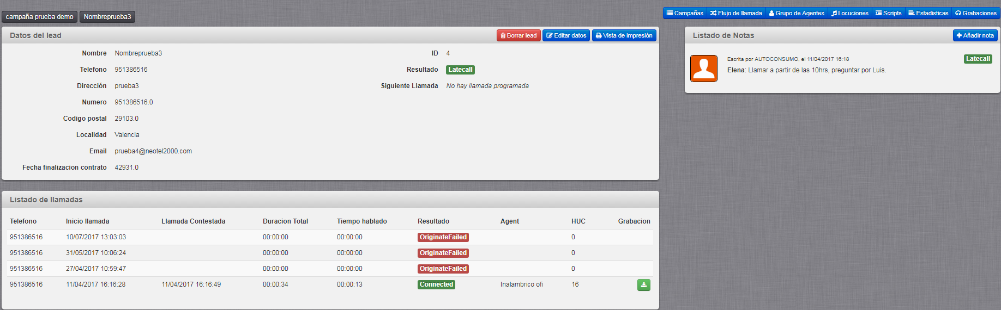
Task: Open Flujo de llamada section
Action: pos(736,13)
